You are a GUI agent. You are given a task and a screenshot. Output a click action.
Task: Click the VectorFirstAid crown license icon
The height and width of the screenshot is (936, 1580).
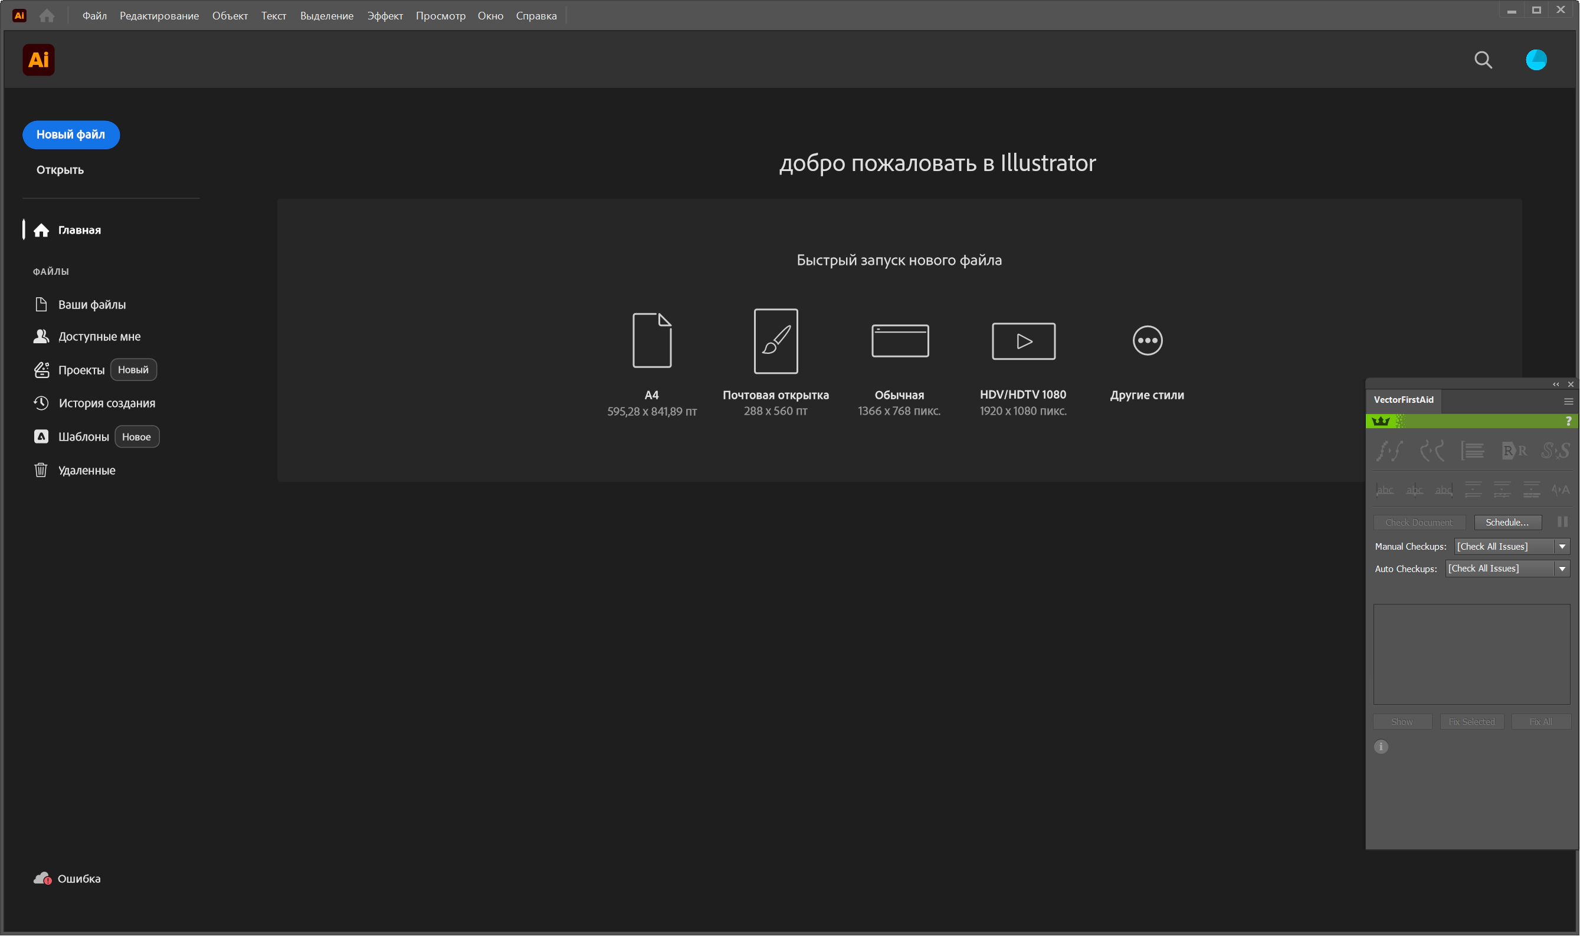pyautogui.click(x=1381, y=421)
